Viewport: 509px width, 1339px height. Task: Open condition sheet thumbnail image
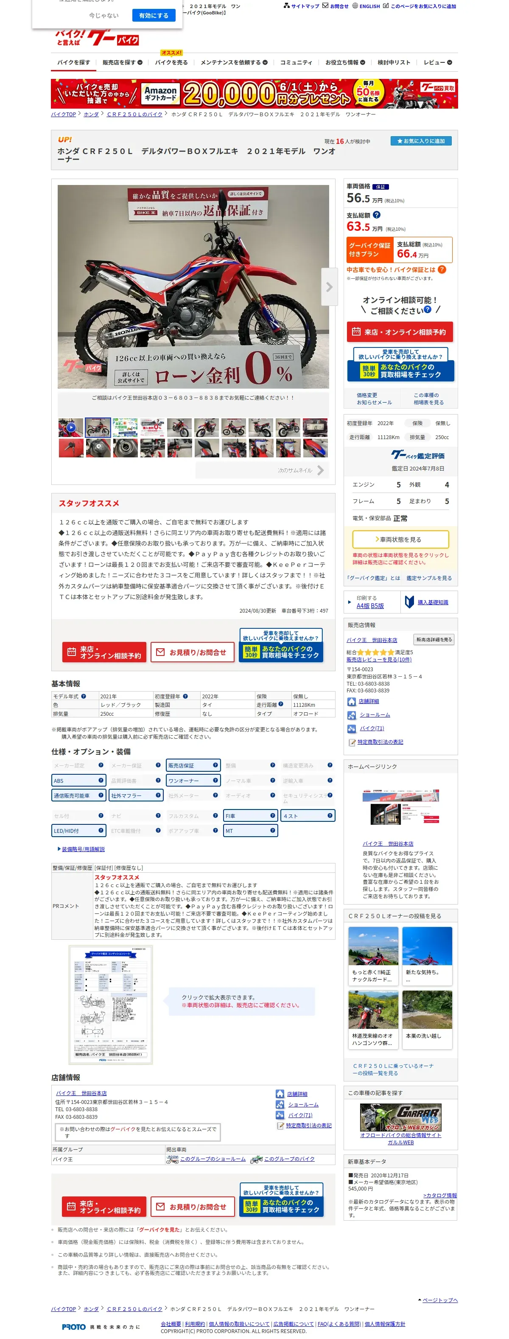point(110,1005)
